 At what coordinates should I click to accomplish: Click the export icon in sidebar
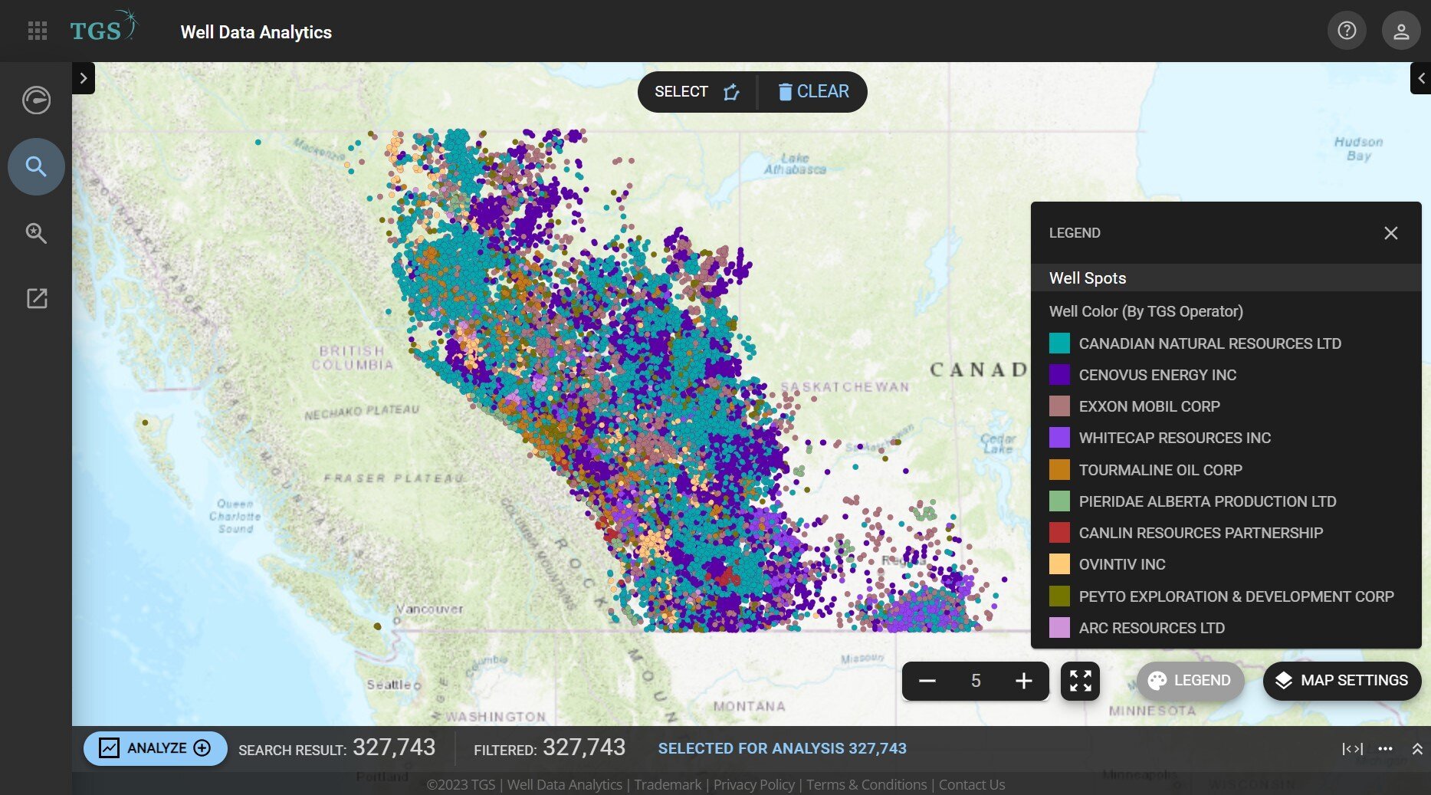click(36, 298)
